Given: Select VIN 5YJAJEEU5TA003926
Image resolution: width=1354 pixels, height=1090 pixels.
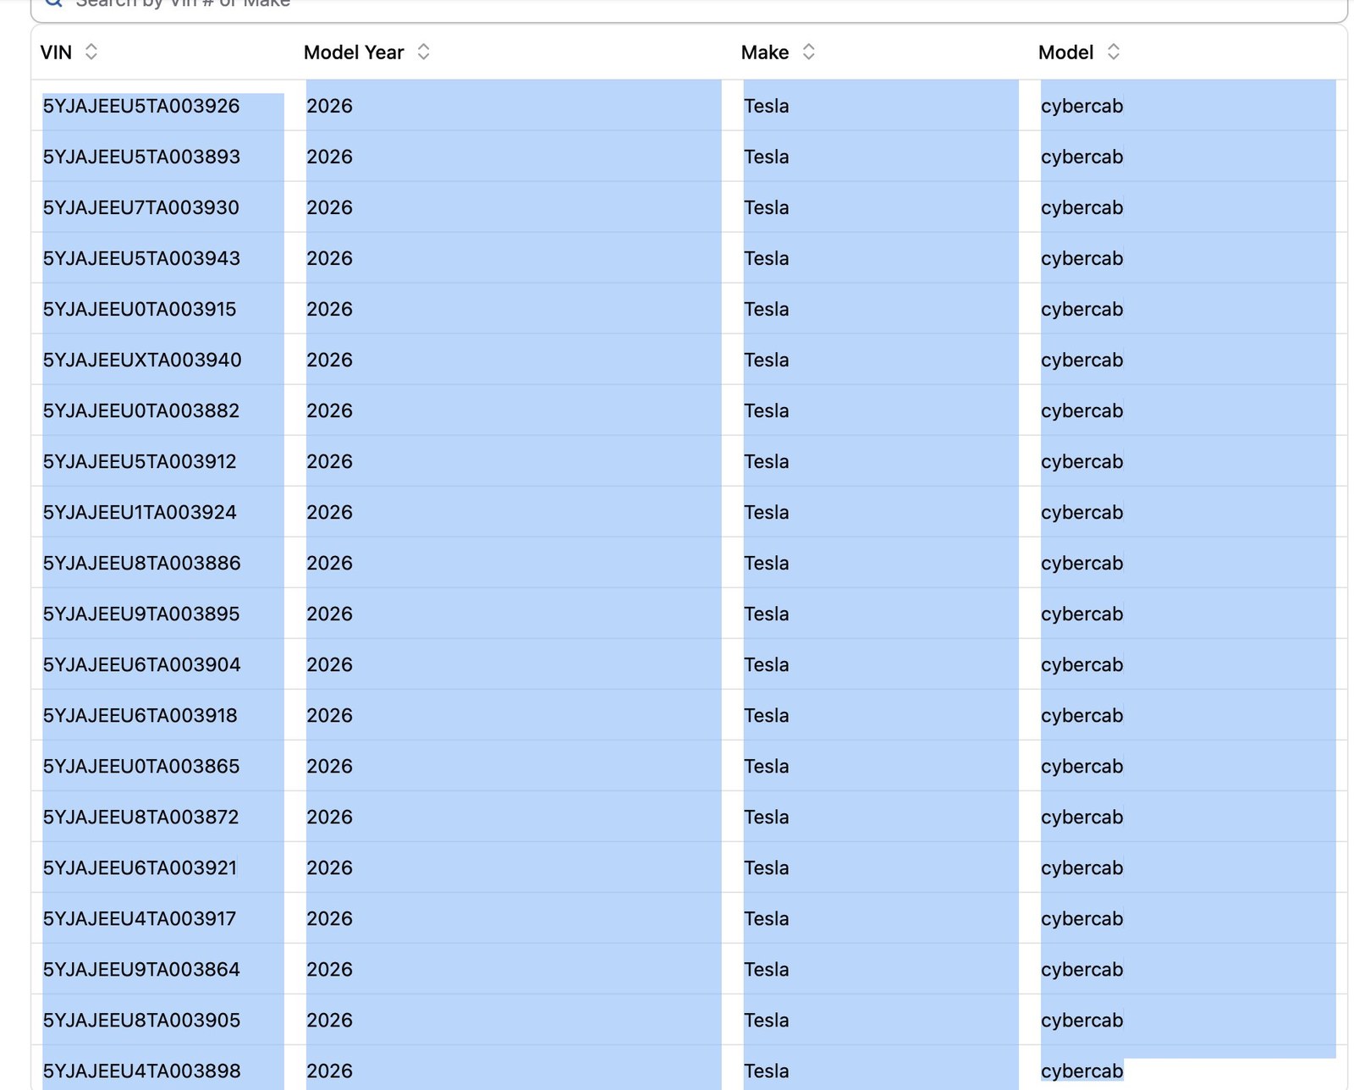Looking at the screenshot, I should (x=141, y=106).
